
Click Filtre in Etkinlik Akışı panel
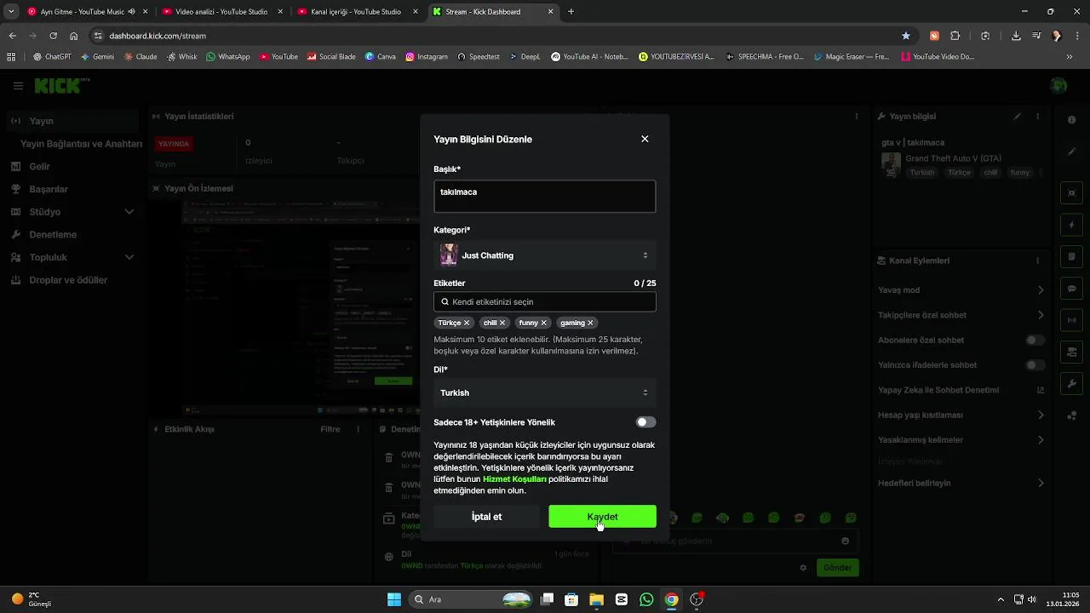click(x=330, y=429)
